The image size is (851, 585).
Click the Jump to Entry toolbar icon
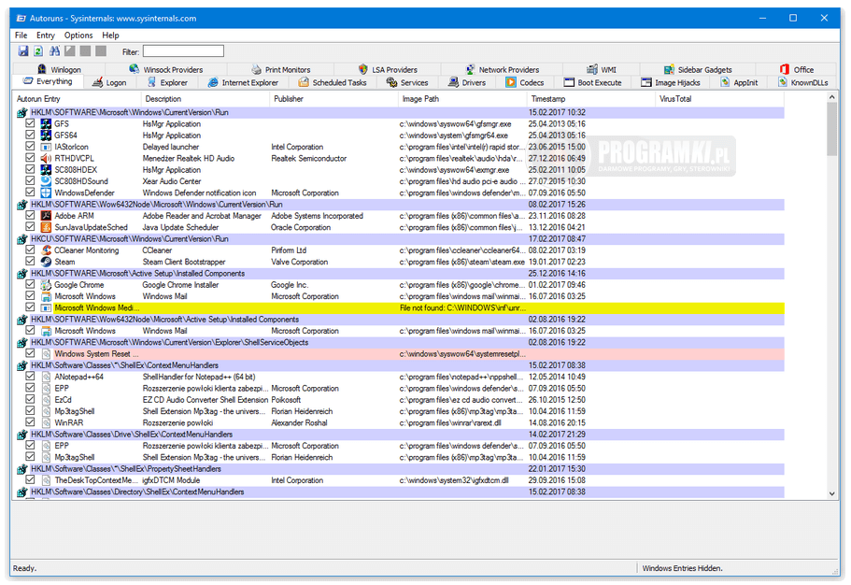70,51
